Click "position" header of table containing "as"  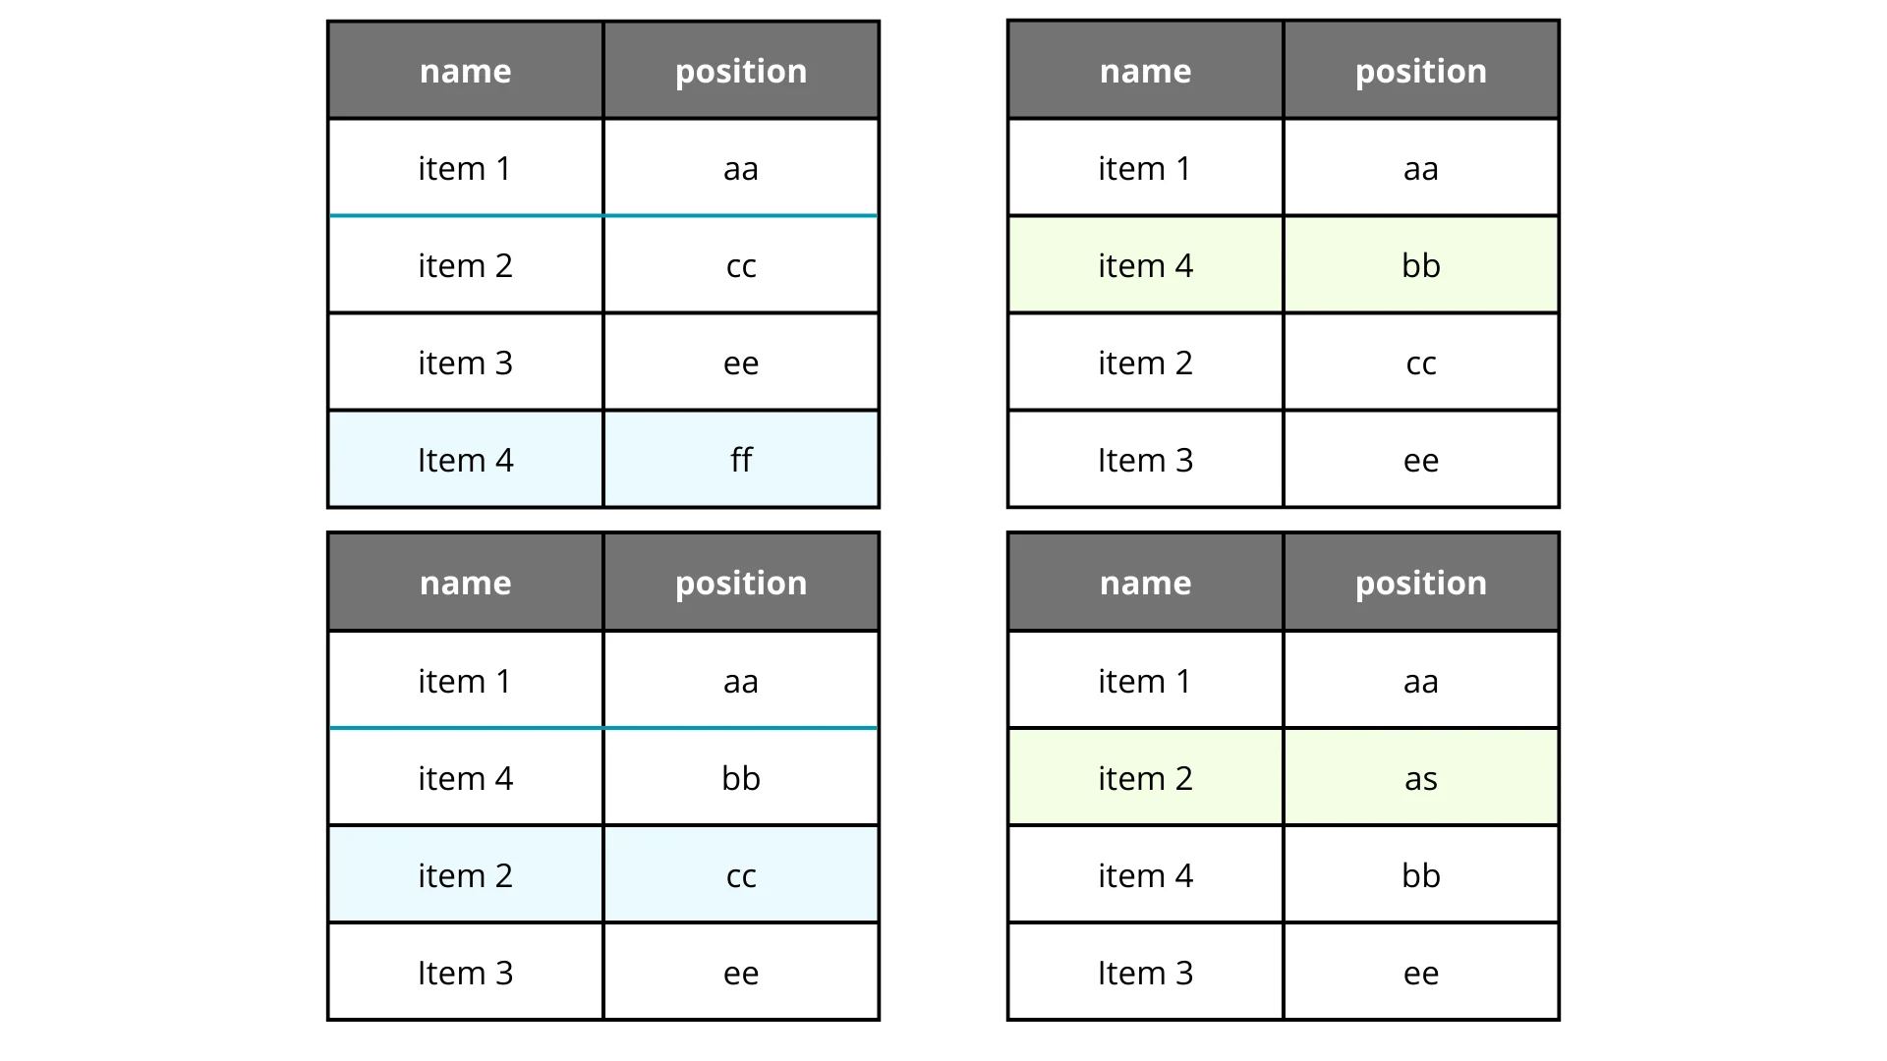(1420, 583)
